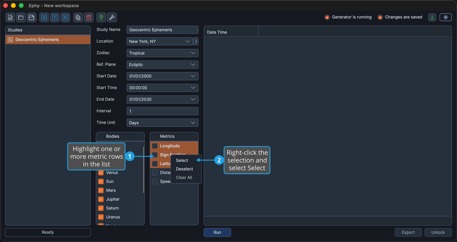This screenshot has width=457, height=242.
Task: Open the Location dropdown showing New York, NY
Action: tap(160, 41)
